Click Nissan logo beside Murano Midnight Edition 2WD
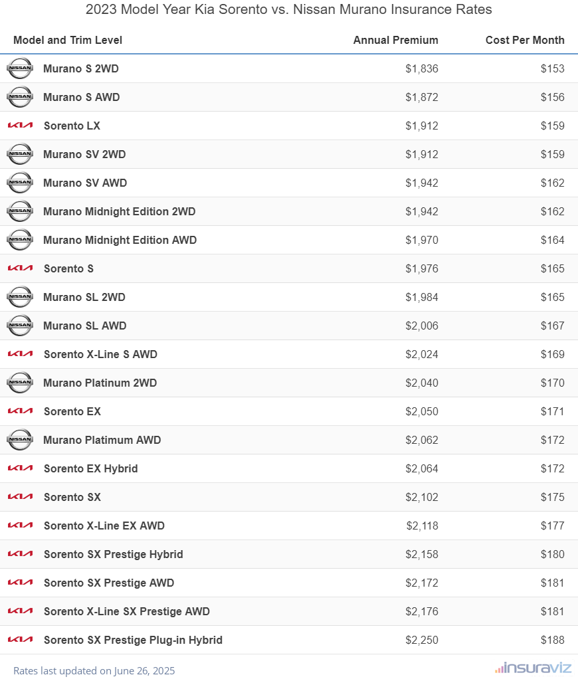 pyautogui.click(x=20, y=211)
